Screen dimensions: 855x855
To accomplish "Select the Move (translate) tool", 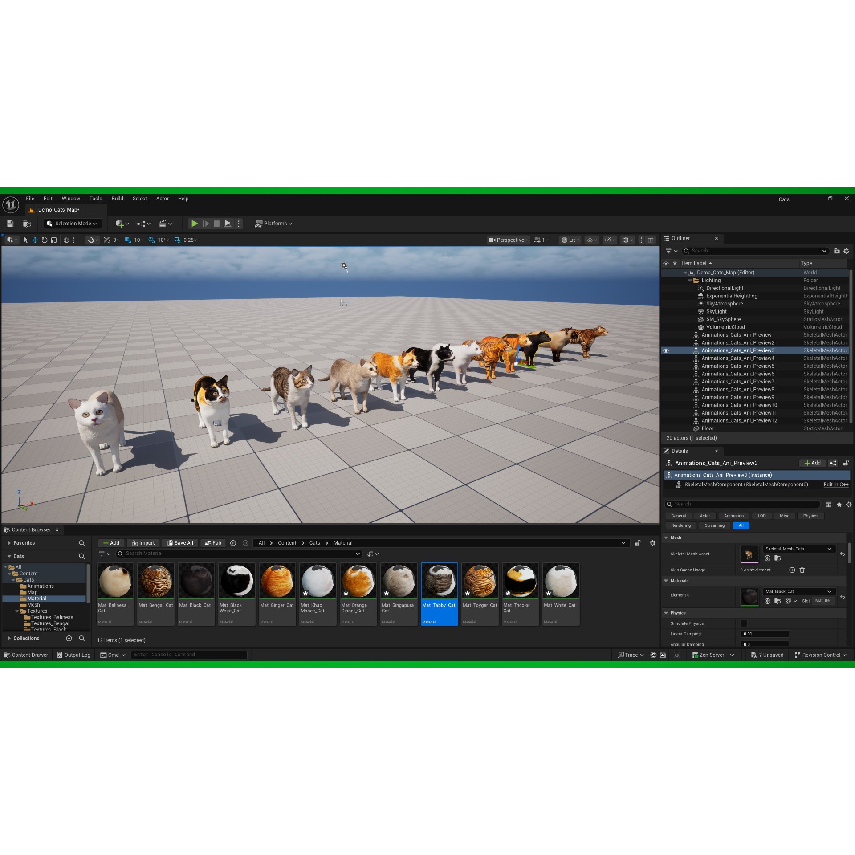I will pyautogui.click(x=35, y=240).
